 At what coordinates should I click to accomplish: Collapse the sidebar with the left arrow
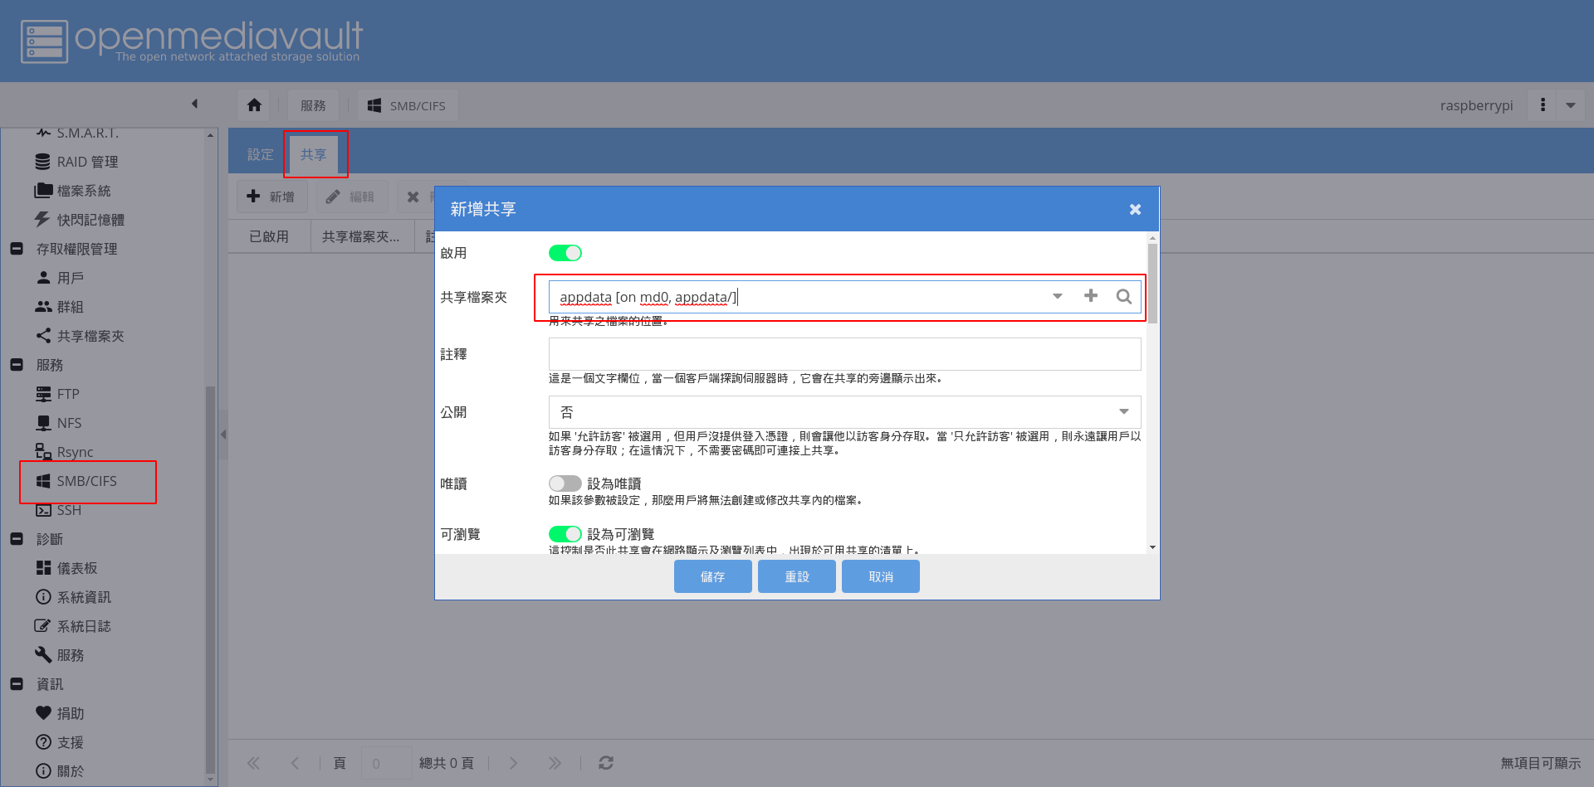point(194,104)
